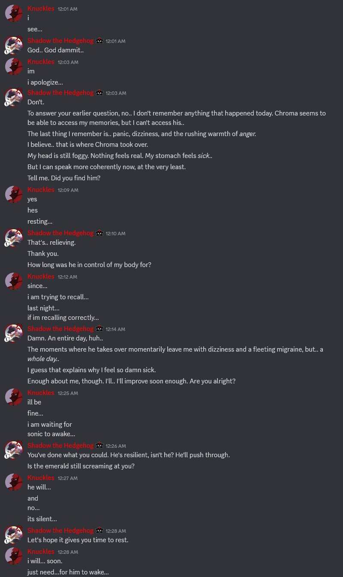Click the Knuckles username at 12:03 AM

[x=41, y=62]
